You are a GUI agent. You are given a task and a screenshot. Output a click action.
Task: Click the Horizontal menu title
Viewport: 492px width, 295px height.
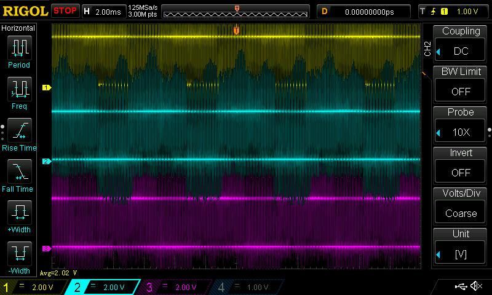tap(18, 28)
